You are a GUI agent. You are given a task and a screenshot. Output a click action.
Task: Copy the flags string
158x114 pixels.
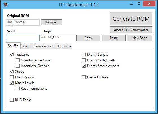pyautogui.click(x=88, y=38)
